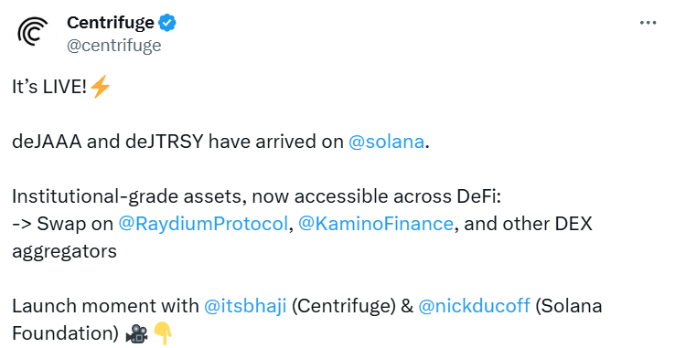The height and width of the screenshot is (348, 675).
Task: Visit the @KaminoFinance mention
Action: (x=375, y=224)
